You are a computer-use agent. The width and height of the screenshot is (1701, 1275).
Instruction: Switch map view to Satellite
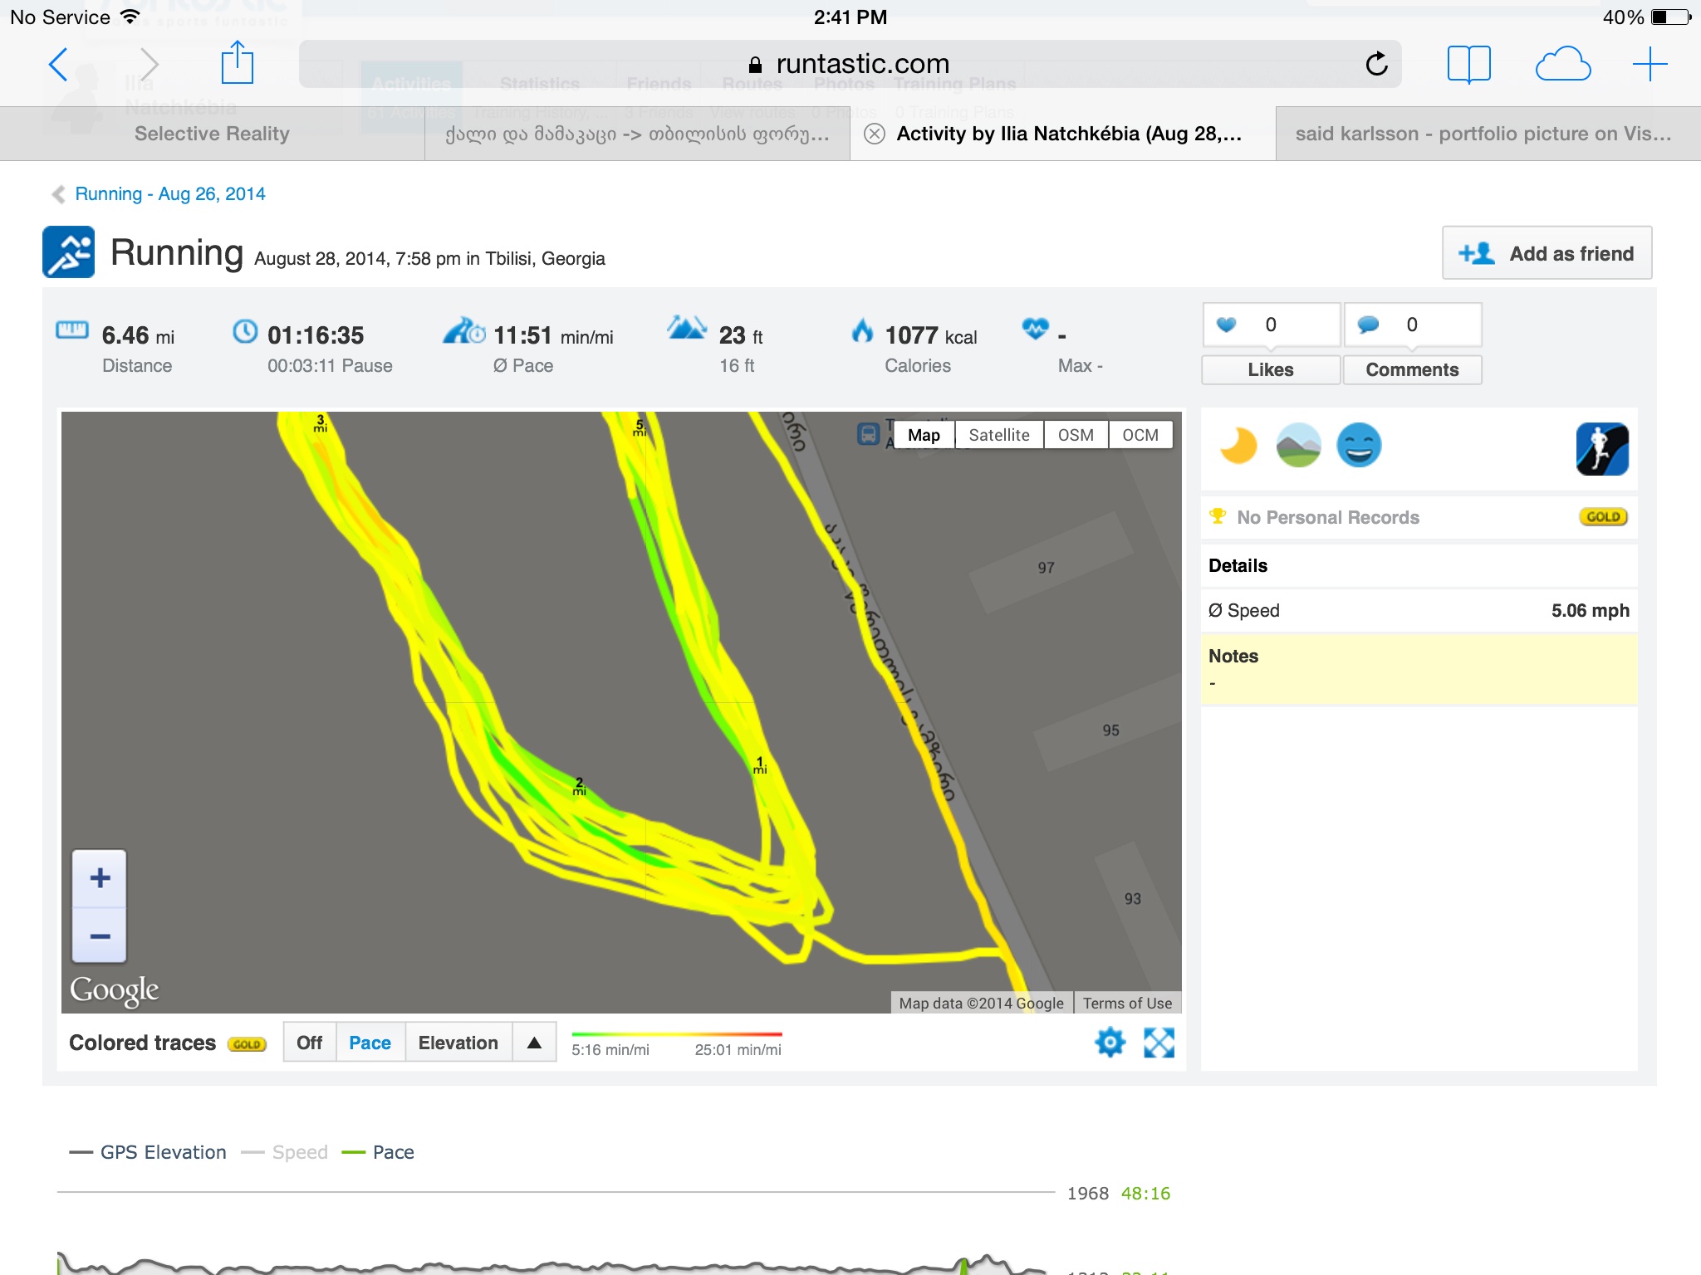[998, 435]
